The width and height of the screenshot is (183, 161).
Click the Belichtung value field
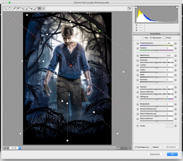point(170,55)
